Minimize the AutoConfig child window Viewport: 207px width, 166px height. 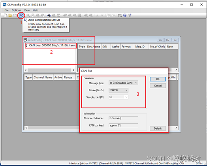click(160, 40)
